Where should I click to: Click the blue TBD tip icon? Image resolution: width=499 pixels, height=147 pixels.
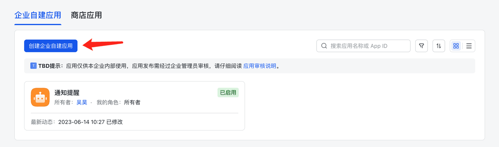point(34,66)
